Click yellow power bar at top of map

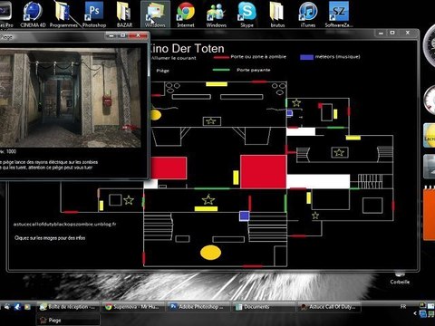tap(217, 84)
